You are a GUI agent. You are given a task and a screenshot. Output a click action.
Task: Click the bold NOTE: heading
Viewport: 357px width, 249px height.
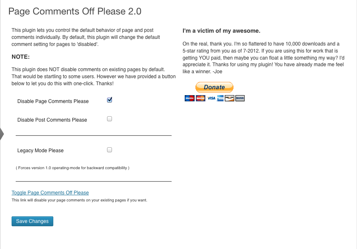[21, 57]
